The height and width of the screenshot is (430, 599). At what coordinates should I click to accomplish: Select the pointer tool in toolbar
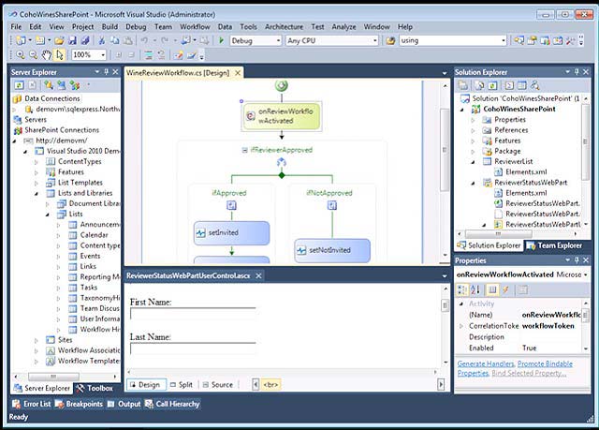(x=60, y=55)
